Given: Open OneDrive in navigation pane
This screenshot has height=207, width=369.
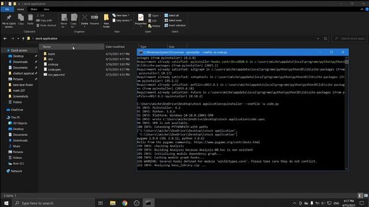Looking at the screenshot, I should click(x=17, y=110).
